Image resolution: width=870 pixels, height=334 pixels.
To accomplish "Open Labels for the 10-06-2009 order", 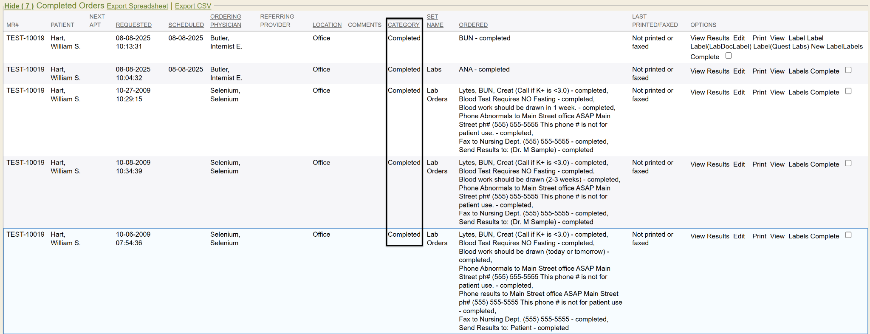I will point(798,236).
